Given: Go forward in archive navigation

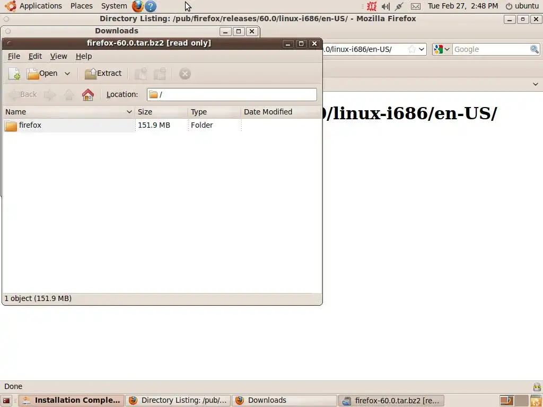Looking at the screenshot, I should click(x=50, y=94).
